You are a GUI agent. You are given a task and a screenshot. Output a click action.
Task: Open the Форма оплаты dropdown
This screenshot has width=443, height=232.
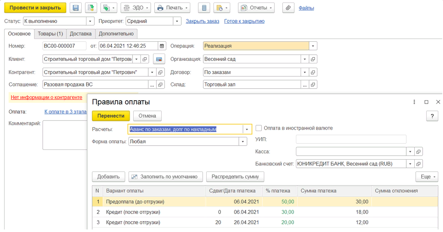[x=243, y=142]
